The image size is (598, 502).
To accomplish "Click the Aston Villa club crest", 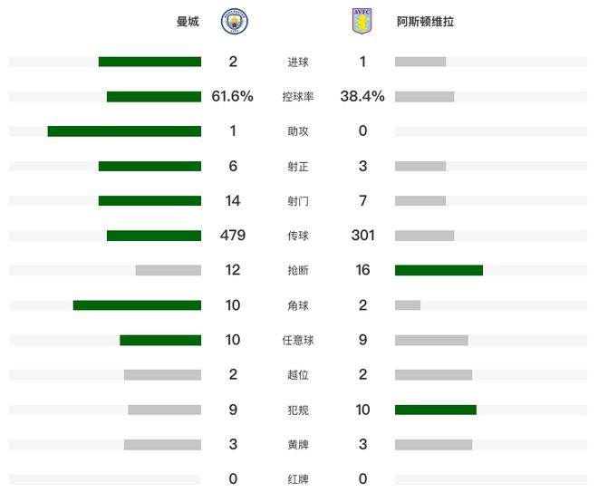I will (x=362, y=21).
